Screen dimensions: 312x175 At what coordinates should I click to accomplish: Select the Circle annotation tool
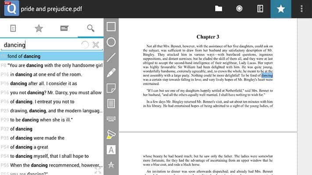111,42
